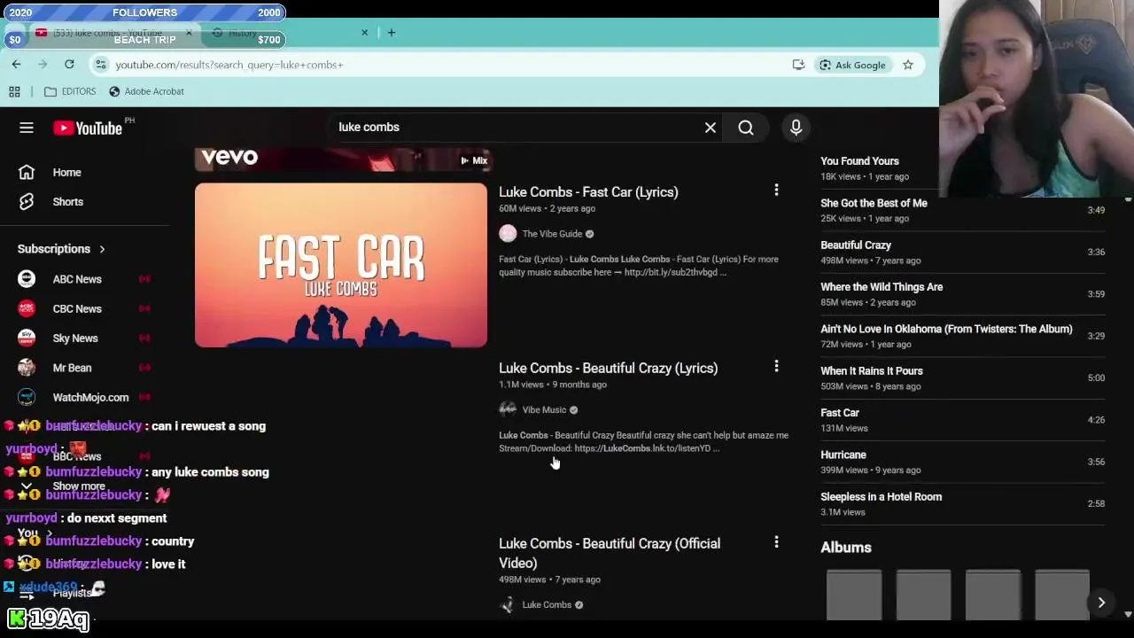Screen dimensions: 1134x638
Task: Open the Mix badge on vevo thumbnail
Action: (474, 160)
